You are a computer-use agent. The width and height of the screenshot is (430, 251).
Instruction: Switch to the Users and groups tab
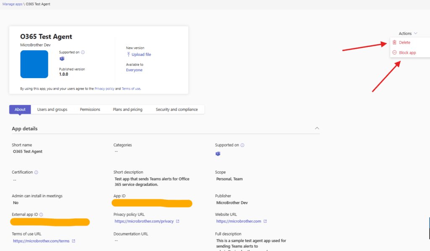pyautogui.click(x=52, y=110)
